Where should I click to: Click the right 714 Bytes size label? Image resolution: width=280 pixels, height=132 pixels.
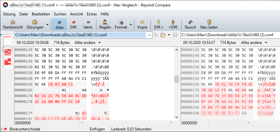[x=228, y=43]
